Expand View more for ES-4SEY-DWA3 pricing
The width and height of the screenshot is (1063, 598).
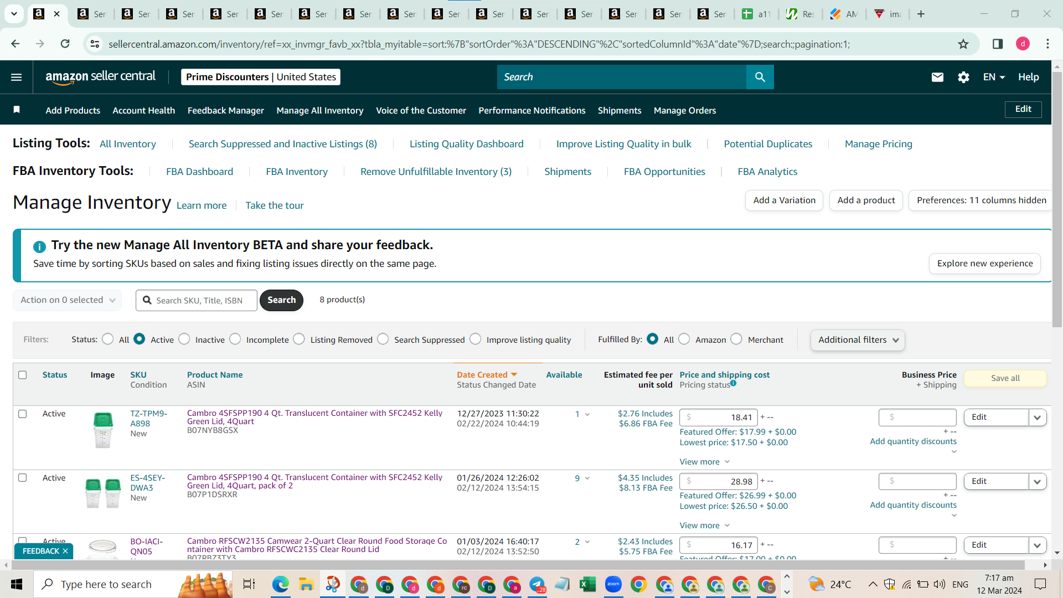pyautogui.click(x=705, y=525)
